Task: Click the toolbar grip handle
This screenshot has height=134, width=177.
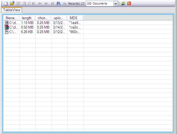Action: coord(2,3)
